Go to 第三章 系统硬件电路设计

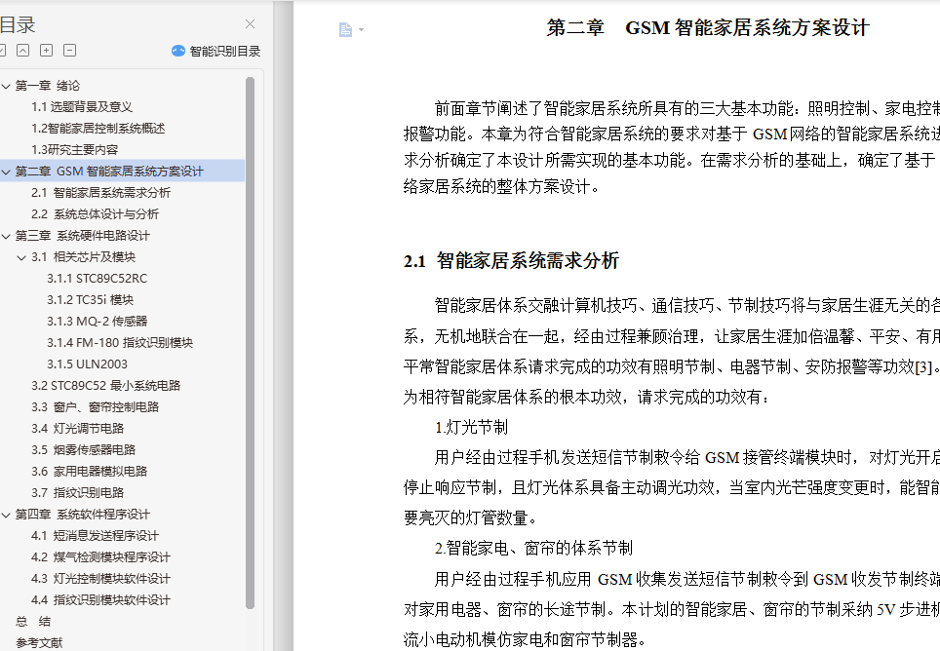point(82,236)
